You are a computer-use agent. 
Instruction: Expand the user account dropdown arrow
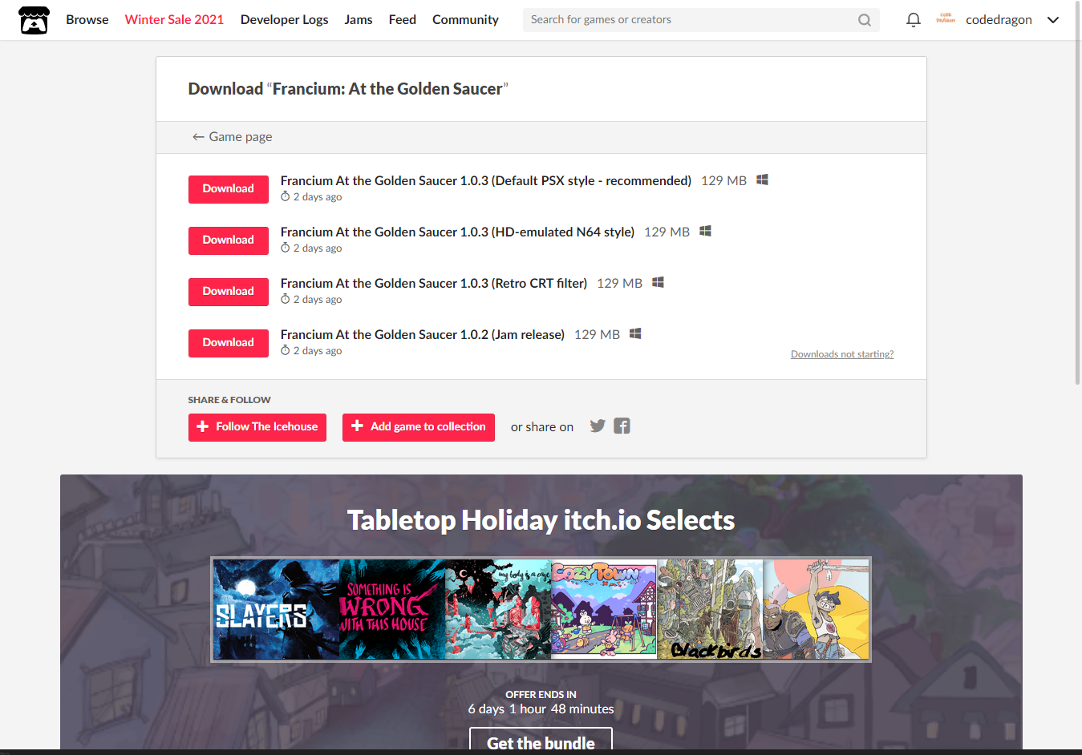pyautogui.click(x=1053, y=20)
